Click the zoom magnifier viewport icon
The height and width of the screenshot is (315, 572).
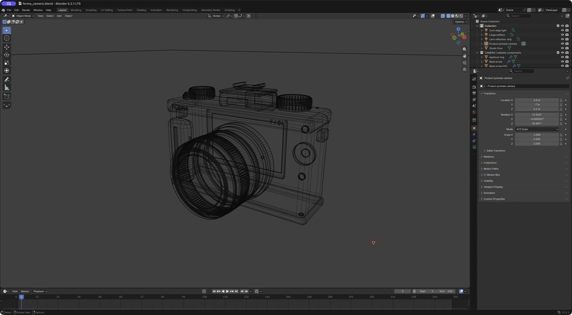tap(465, 49)
